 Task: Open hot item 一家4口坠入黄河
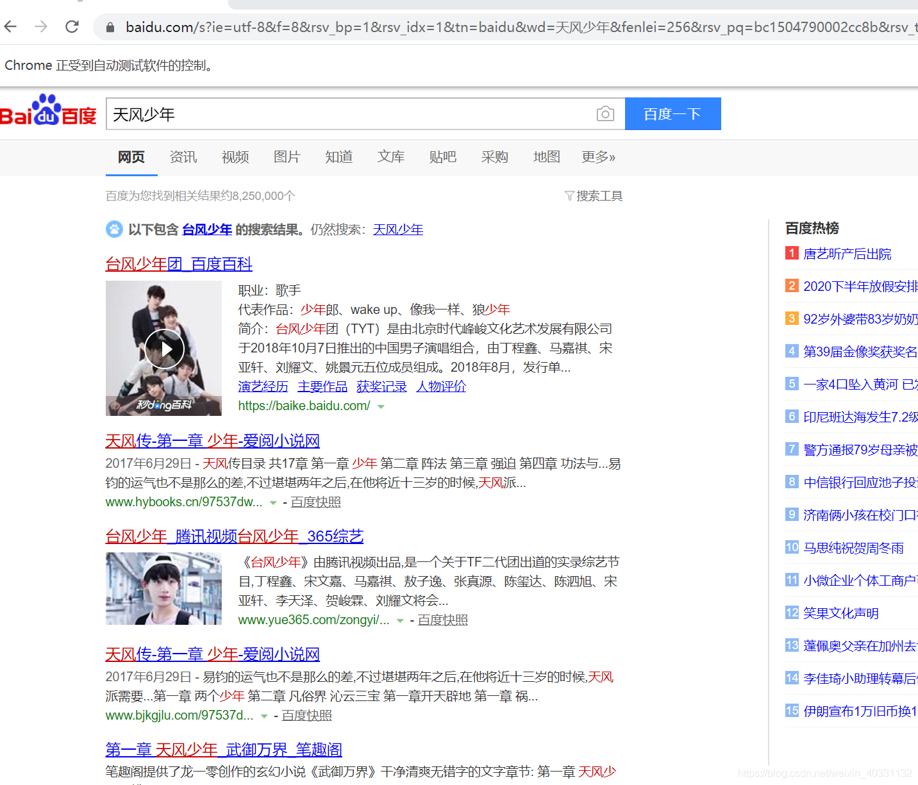860,384
